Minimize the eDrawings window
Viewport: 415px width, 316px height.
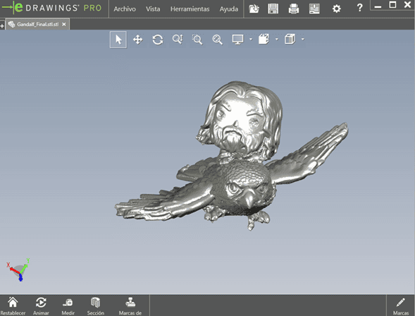coord(378,6)
